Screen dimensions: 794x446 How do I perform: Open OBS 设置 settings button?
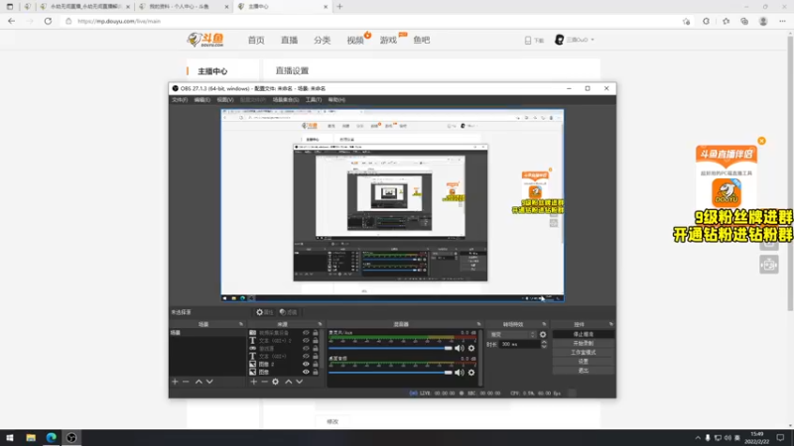[584, 362]
